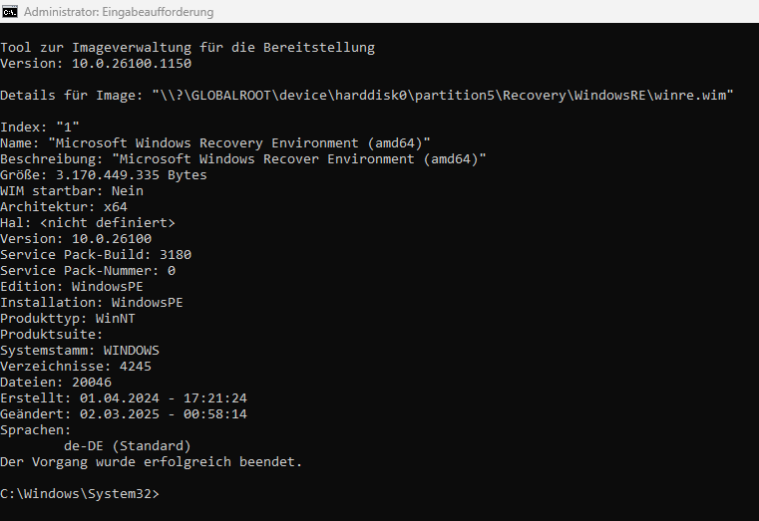759x521 pixels.
Task: Click the Service Pack-Build: 3180 line
Action: [96, 255]
